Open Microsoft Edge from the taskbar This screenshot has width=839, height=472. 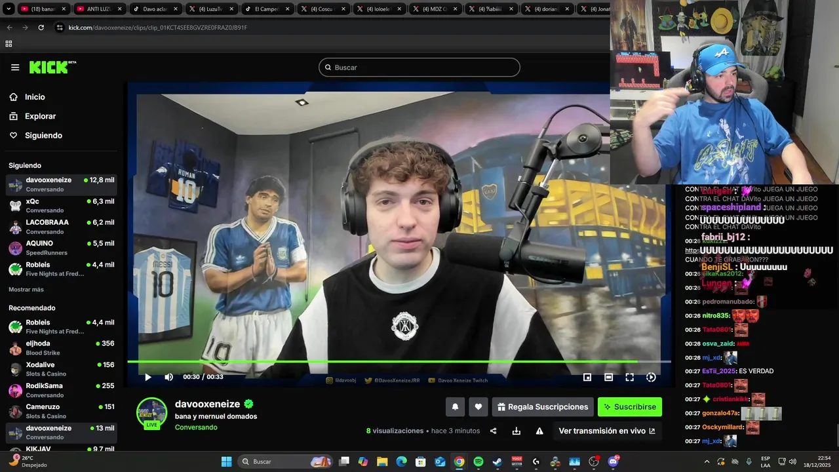point(402,462)
